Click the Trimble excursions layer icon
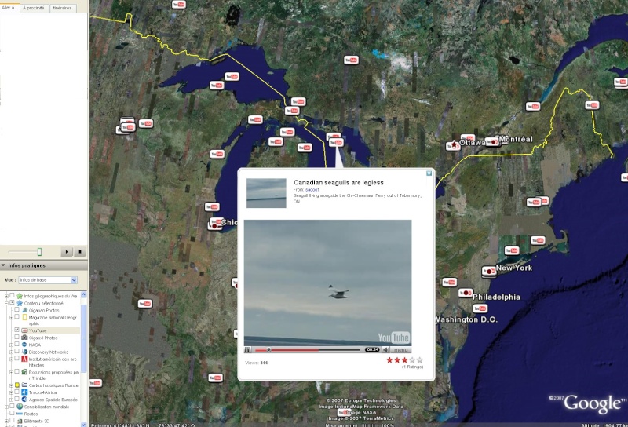The width and height of the screenshot is (628, 427). coord(24,372)
